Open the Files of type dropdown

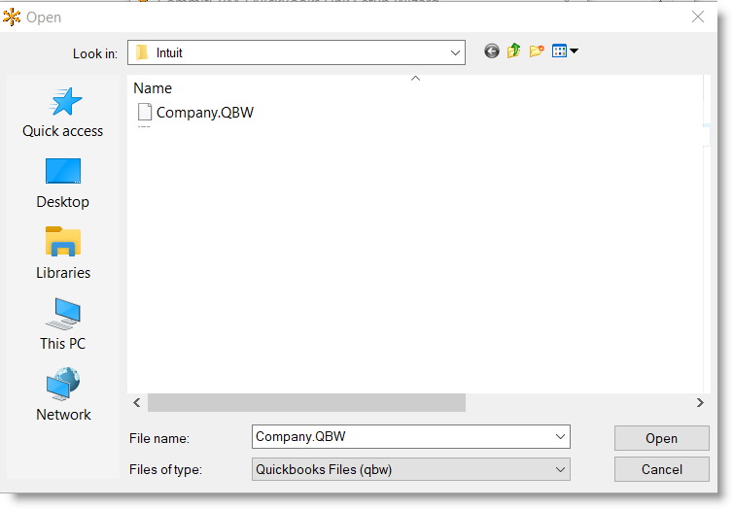pyautogui.click(x=560, y=469)
